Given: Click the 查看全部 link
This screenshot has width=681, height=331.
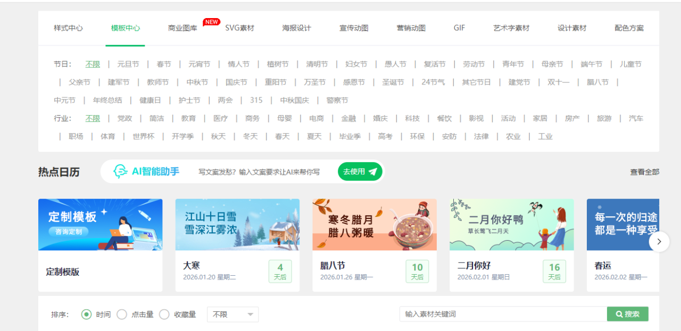Looking at the screenshot, I should (644, 172).
